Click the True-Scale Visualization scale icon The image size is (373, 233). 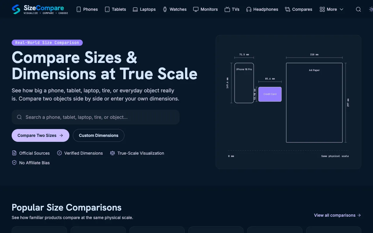[x=112, y=153]
